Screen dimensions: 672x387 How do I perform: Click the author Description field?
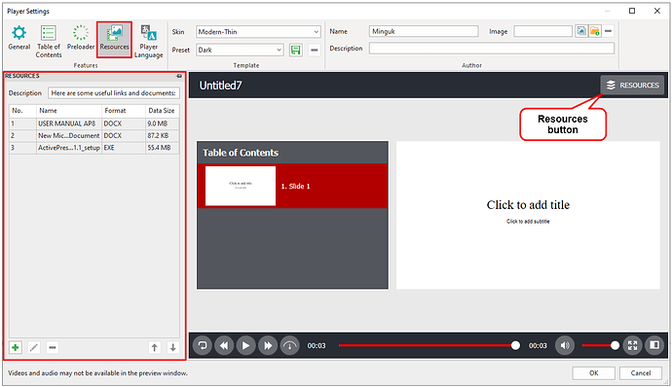492,49
